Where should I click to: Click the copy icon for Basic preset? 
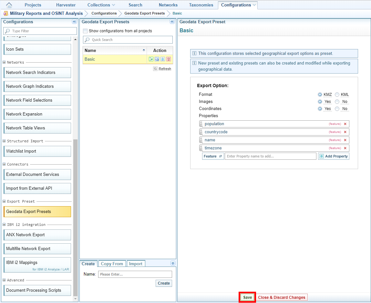pyautogui.click(x=157, y=59)
